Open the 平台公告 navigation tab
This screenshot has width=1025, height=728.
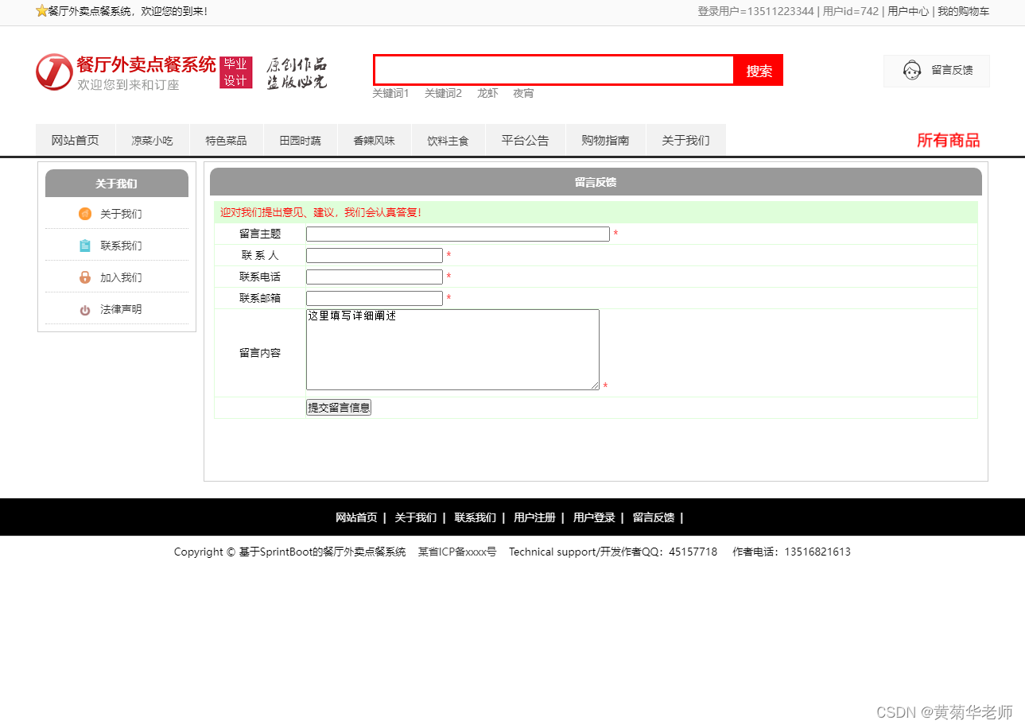coord(525,141)
